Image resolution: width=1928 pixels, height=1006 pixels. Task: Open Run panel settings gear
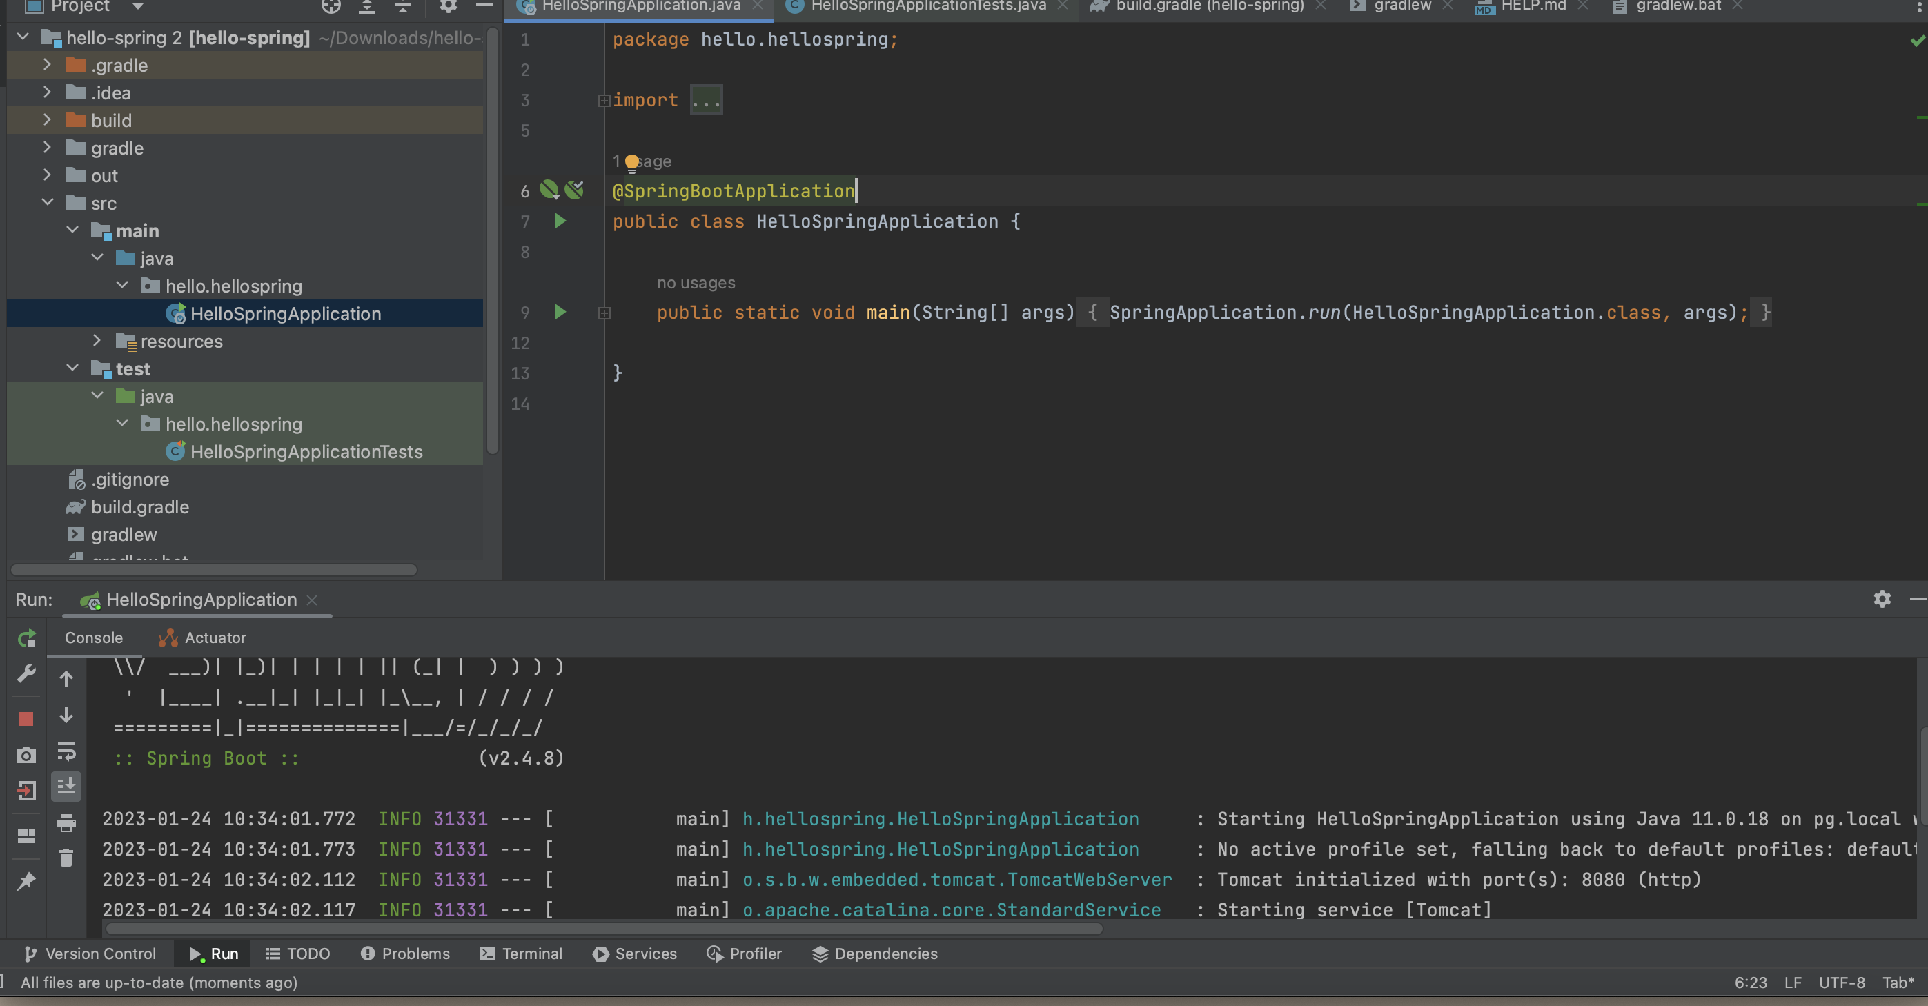1882,599
